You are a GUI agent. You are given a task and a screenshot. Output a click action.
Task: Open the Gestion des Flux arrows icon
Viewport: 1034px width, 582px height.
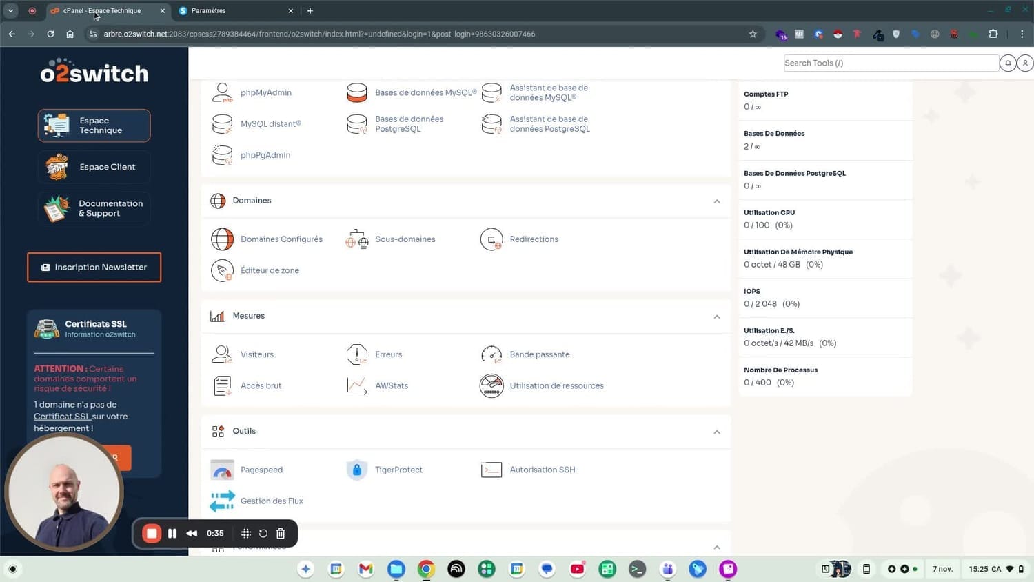(222, 501)
